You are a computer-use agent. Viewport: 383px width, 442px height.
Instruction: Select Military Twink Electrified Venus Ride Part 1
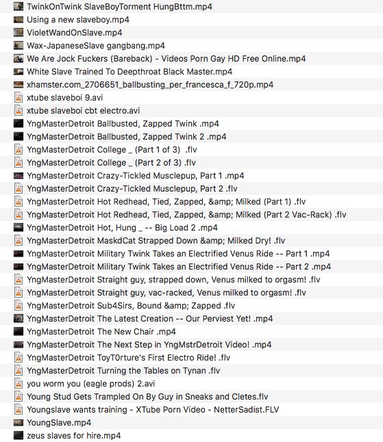pos(178,254)
